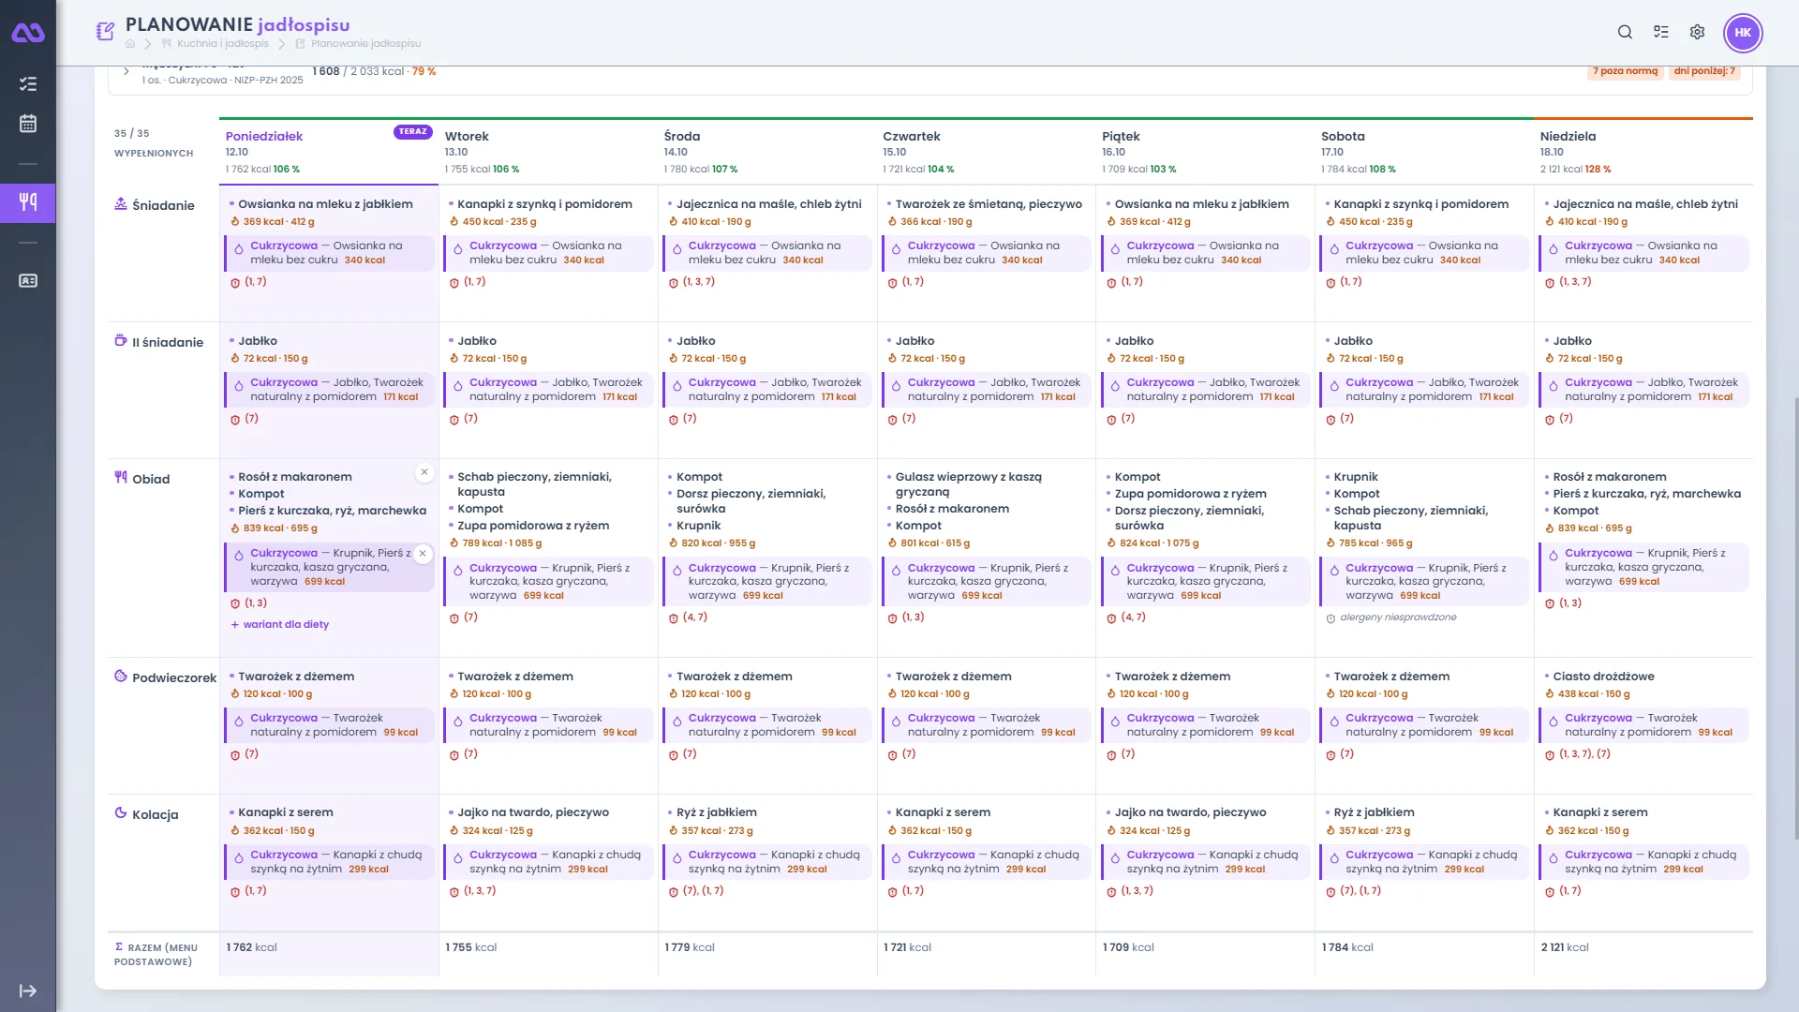This screenshot has height=1012, width=1799.
Task: Open the tasks list icon in sidebar
Action: pyautogui.click(x=28, y=84)
